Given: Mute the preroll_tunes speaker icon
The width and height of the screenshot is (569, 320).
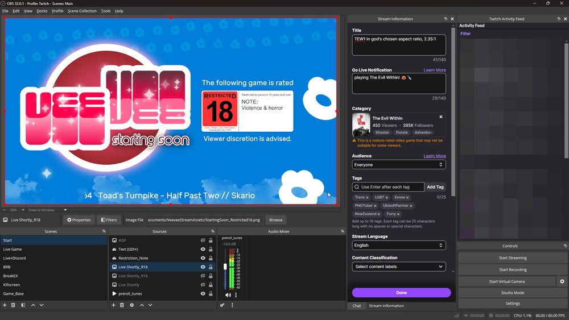Looking at the screenshot, I should click(228, 295).
